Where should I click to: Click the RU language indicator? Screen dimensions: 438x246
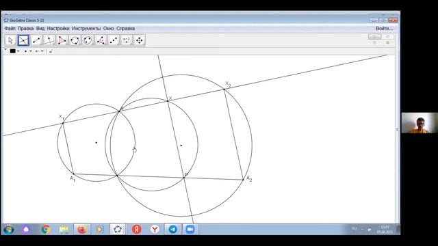click(x=355, y=229)
